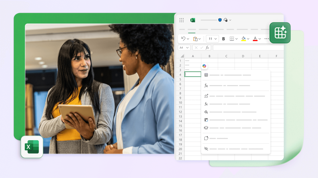318x178 pixels.
Task: Click the active ribbon tab with green underline
Action: click(x=192, y=29)
